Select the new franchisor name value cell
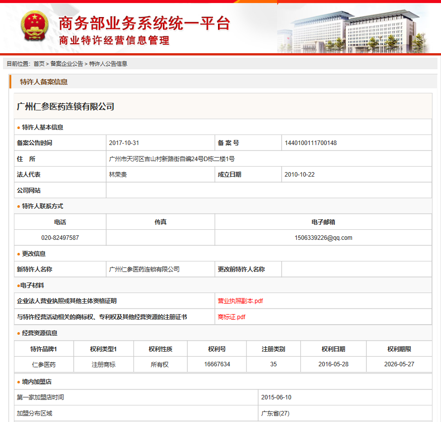The image size is (441, 422). (160, 269)
